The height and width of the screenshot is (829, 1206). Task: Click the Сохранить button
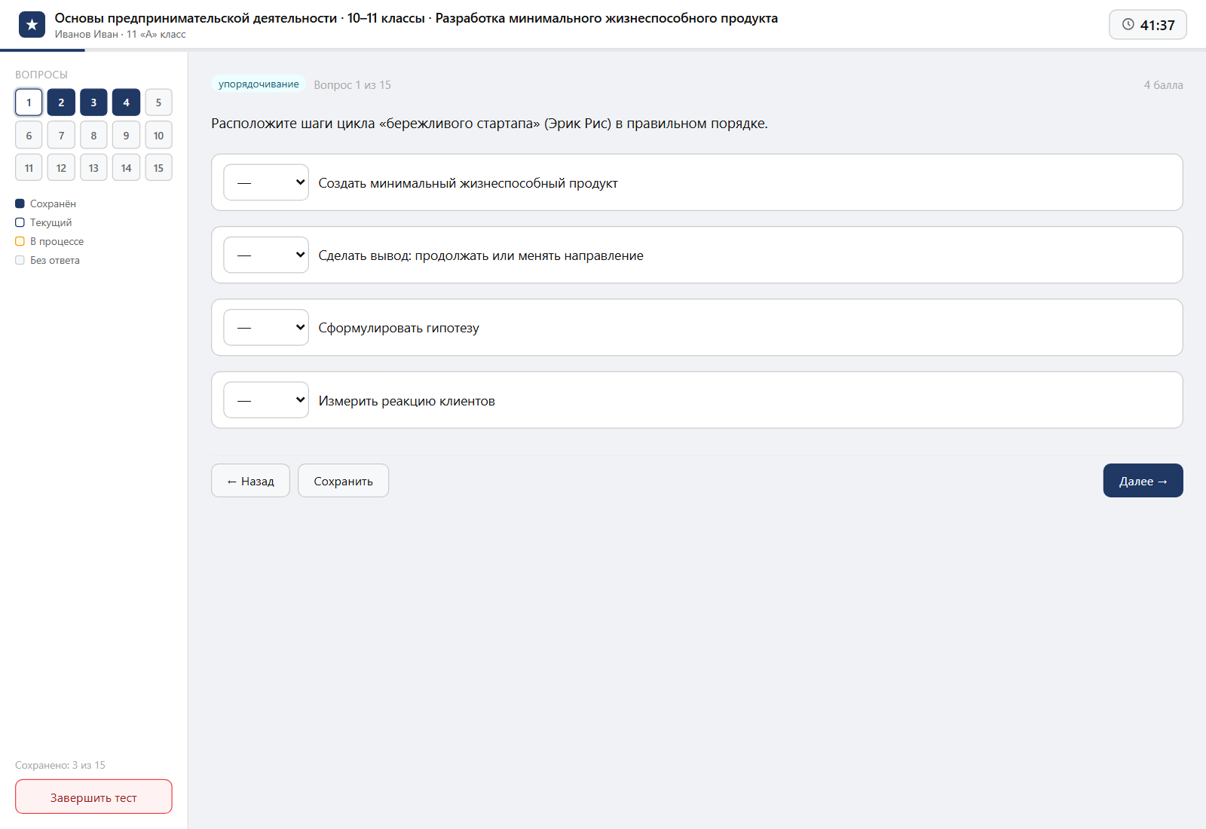(343, 481)
